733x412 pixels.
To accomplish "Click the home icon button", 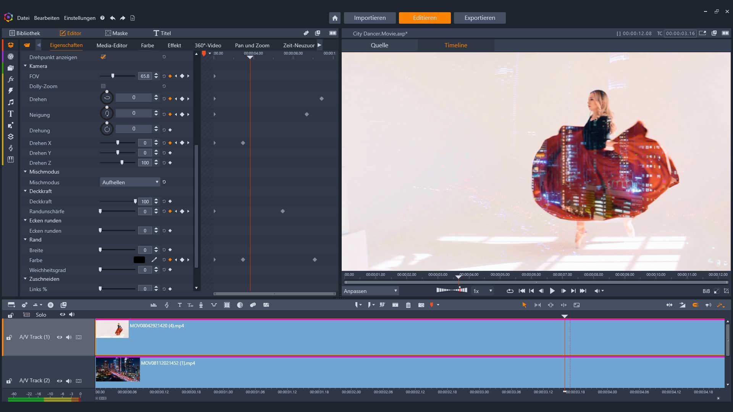I will click(x=335, y=18).
